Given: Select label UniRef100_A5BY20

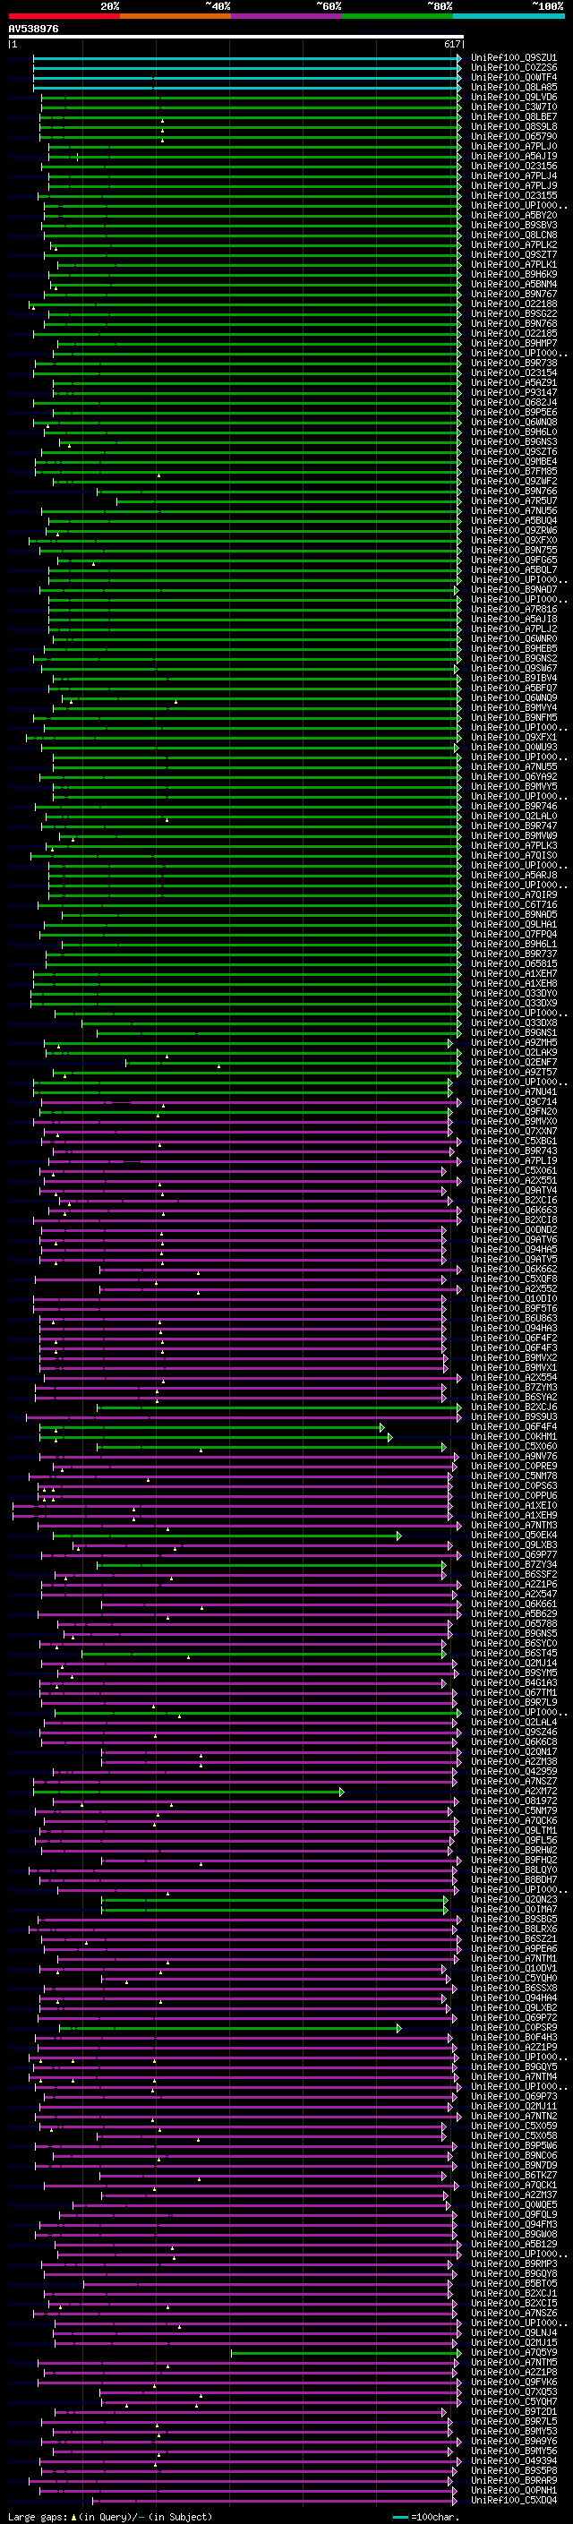Looking at the screenshot, I should (513, 216).
